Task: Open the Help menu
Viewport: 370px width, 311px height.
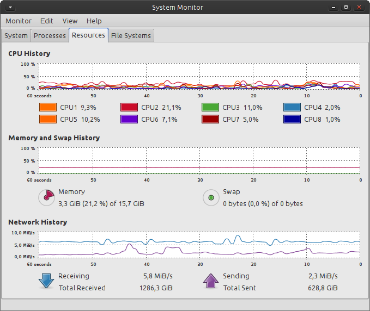Action: pos(94,21)
